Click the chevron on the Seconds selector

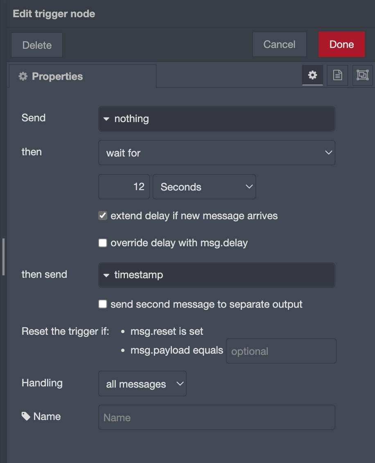[x=249, y=186]
